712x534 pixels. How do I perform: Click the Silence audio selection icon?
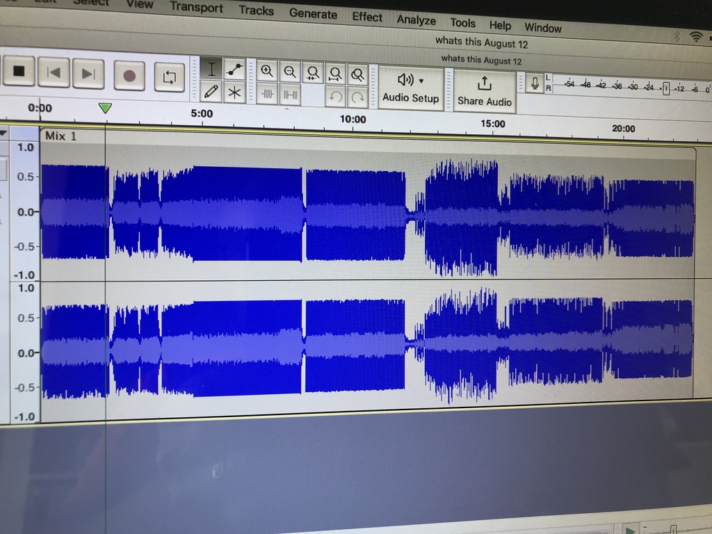[290, 95]
